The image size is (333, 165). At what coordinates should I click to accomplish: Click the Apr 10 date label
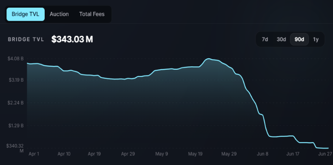point(64,154)
